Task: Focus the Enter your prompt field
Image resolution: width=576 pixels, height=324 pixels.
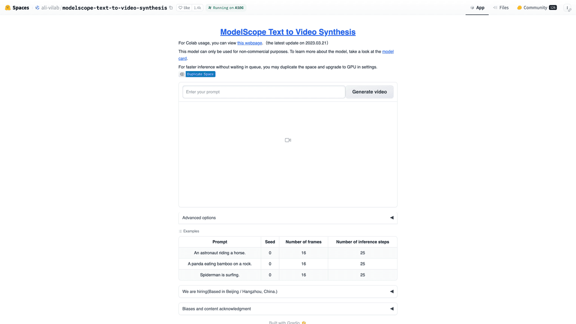Action: pos(264,92)
